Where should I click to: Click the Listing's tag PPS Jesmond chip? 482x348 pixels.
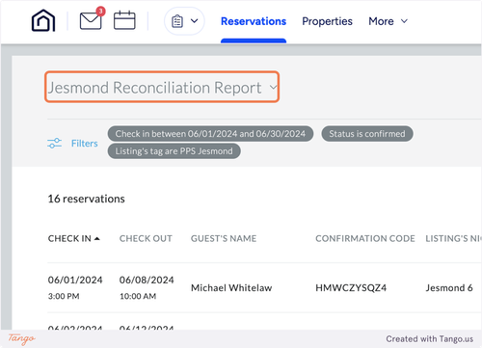point(174,151)
